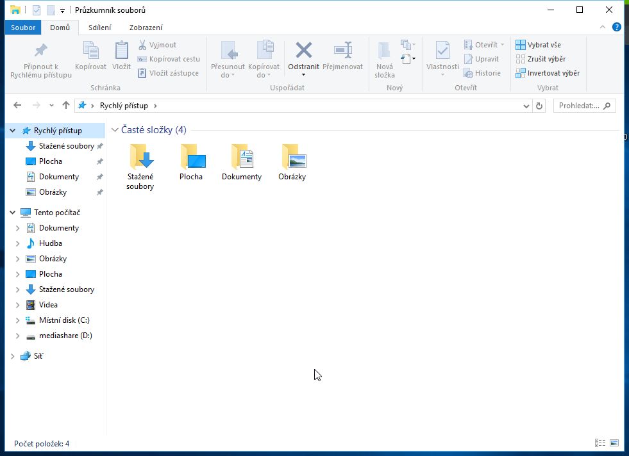Select Síť in navigation pane
Image resolution: width=629 pixels, height=456 pixels.
38,356
